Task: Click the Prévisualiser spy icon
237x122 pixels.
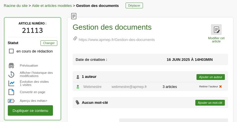Action: coord(11,65)
